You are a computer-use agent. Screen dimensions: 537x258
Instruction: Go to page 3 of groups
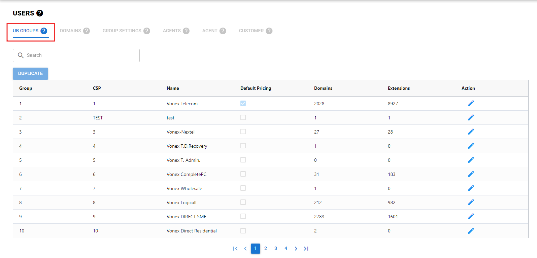[x=276, y=249]
